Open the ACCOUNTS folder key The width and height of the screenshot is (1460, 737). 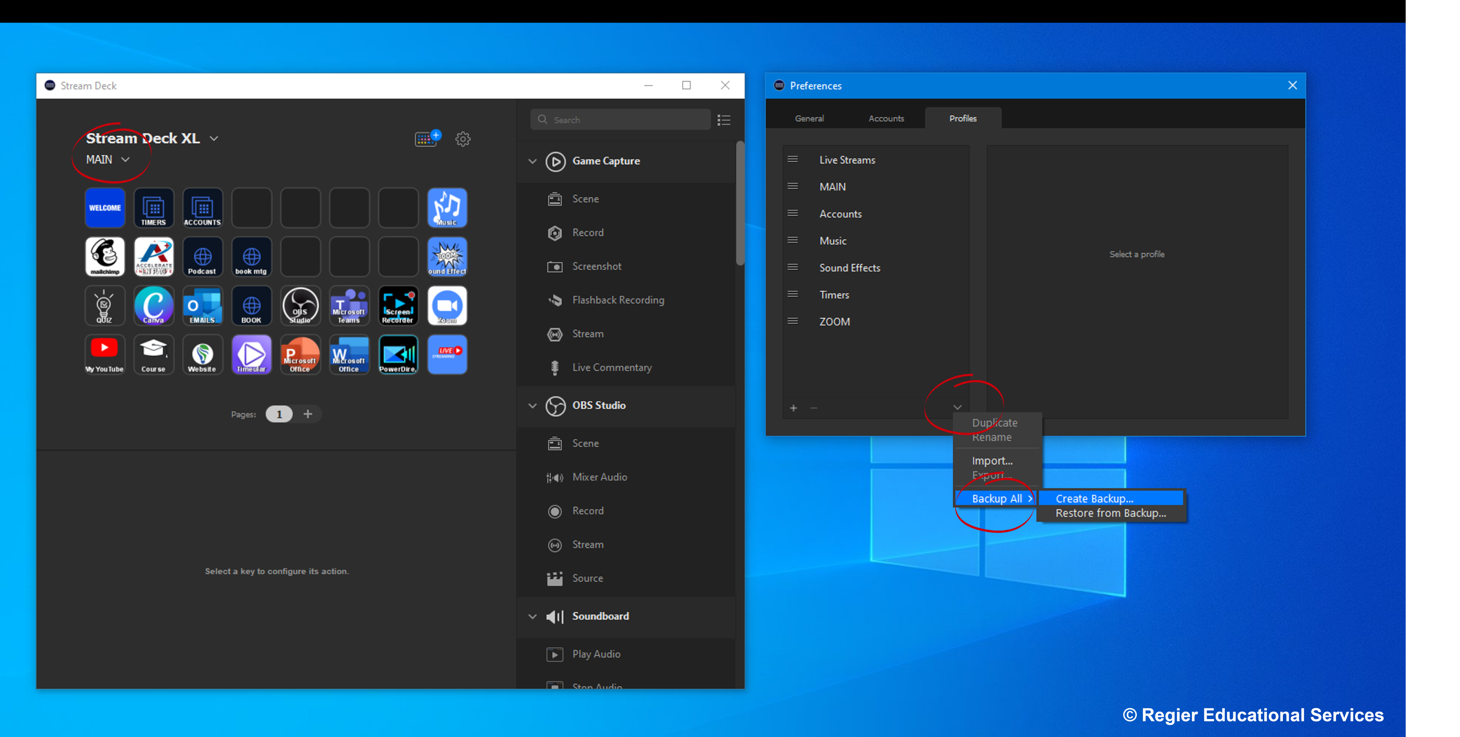[202, 207]
